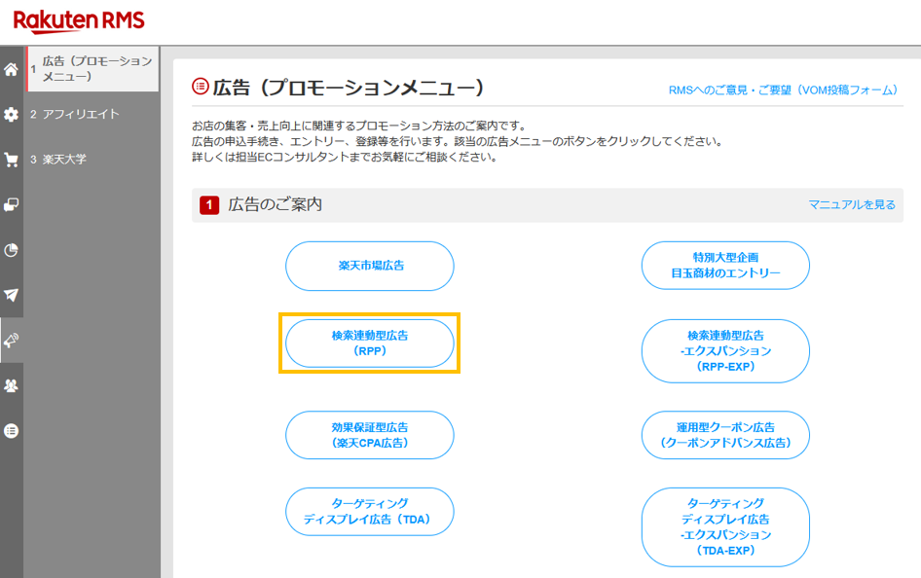This screenshot has height=578, width=921.
Task: Click the 検索連動型広告（RPP） button
Action: coord(370,343)
